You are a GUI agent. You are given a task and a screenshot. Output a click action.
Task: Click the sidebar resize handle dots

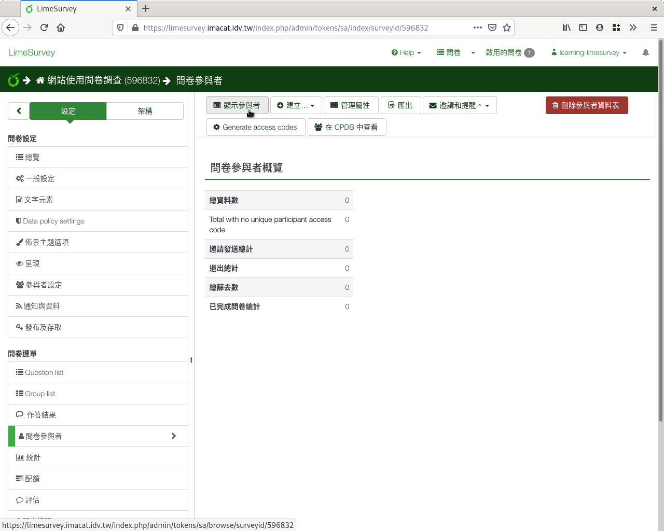pos(191,360)
